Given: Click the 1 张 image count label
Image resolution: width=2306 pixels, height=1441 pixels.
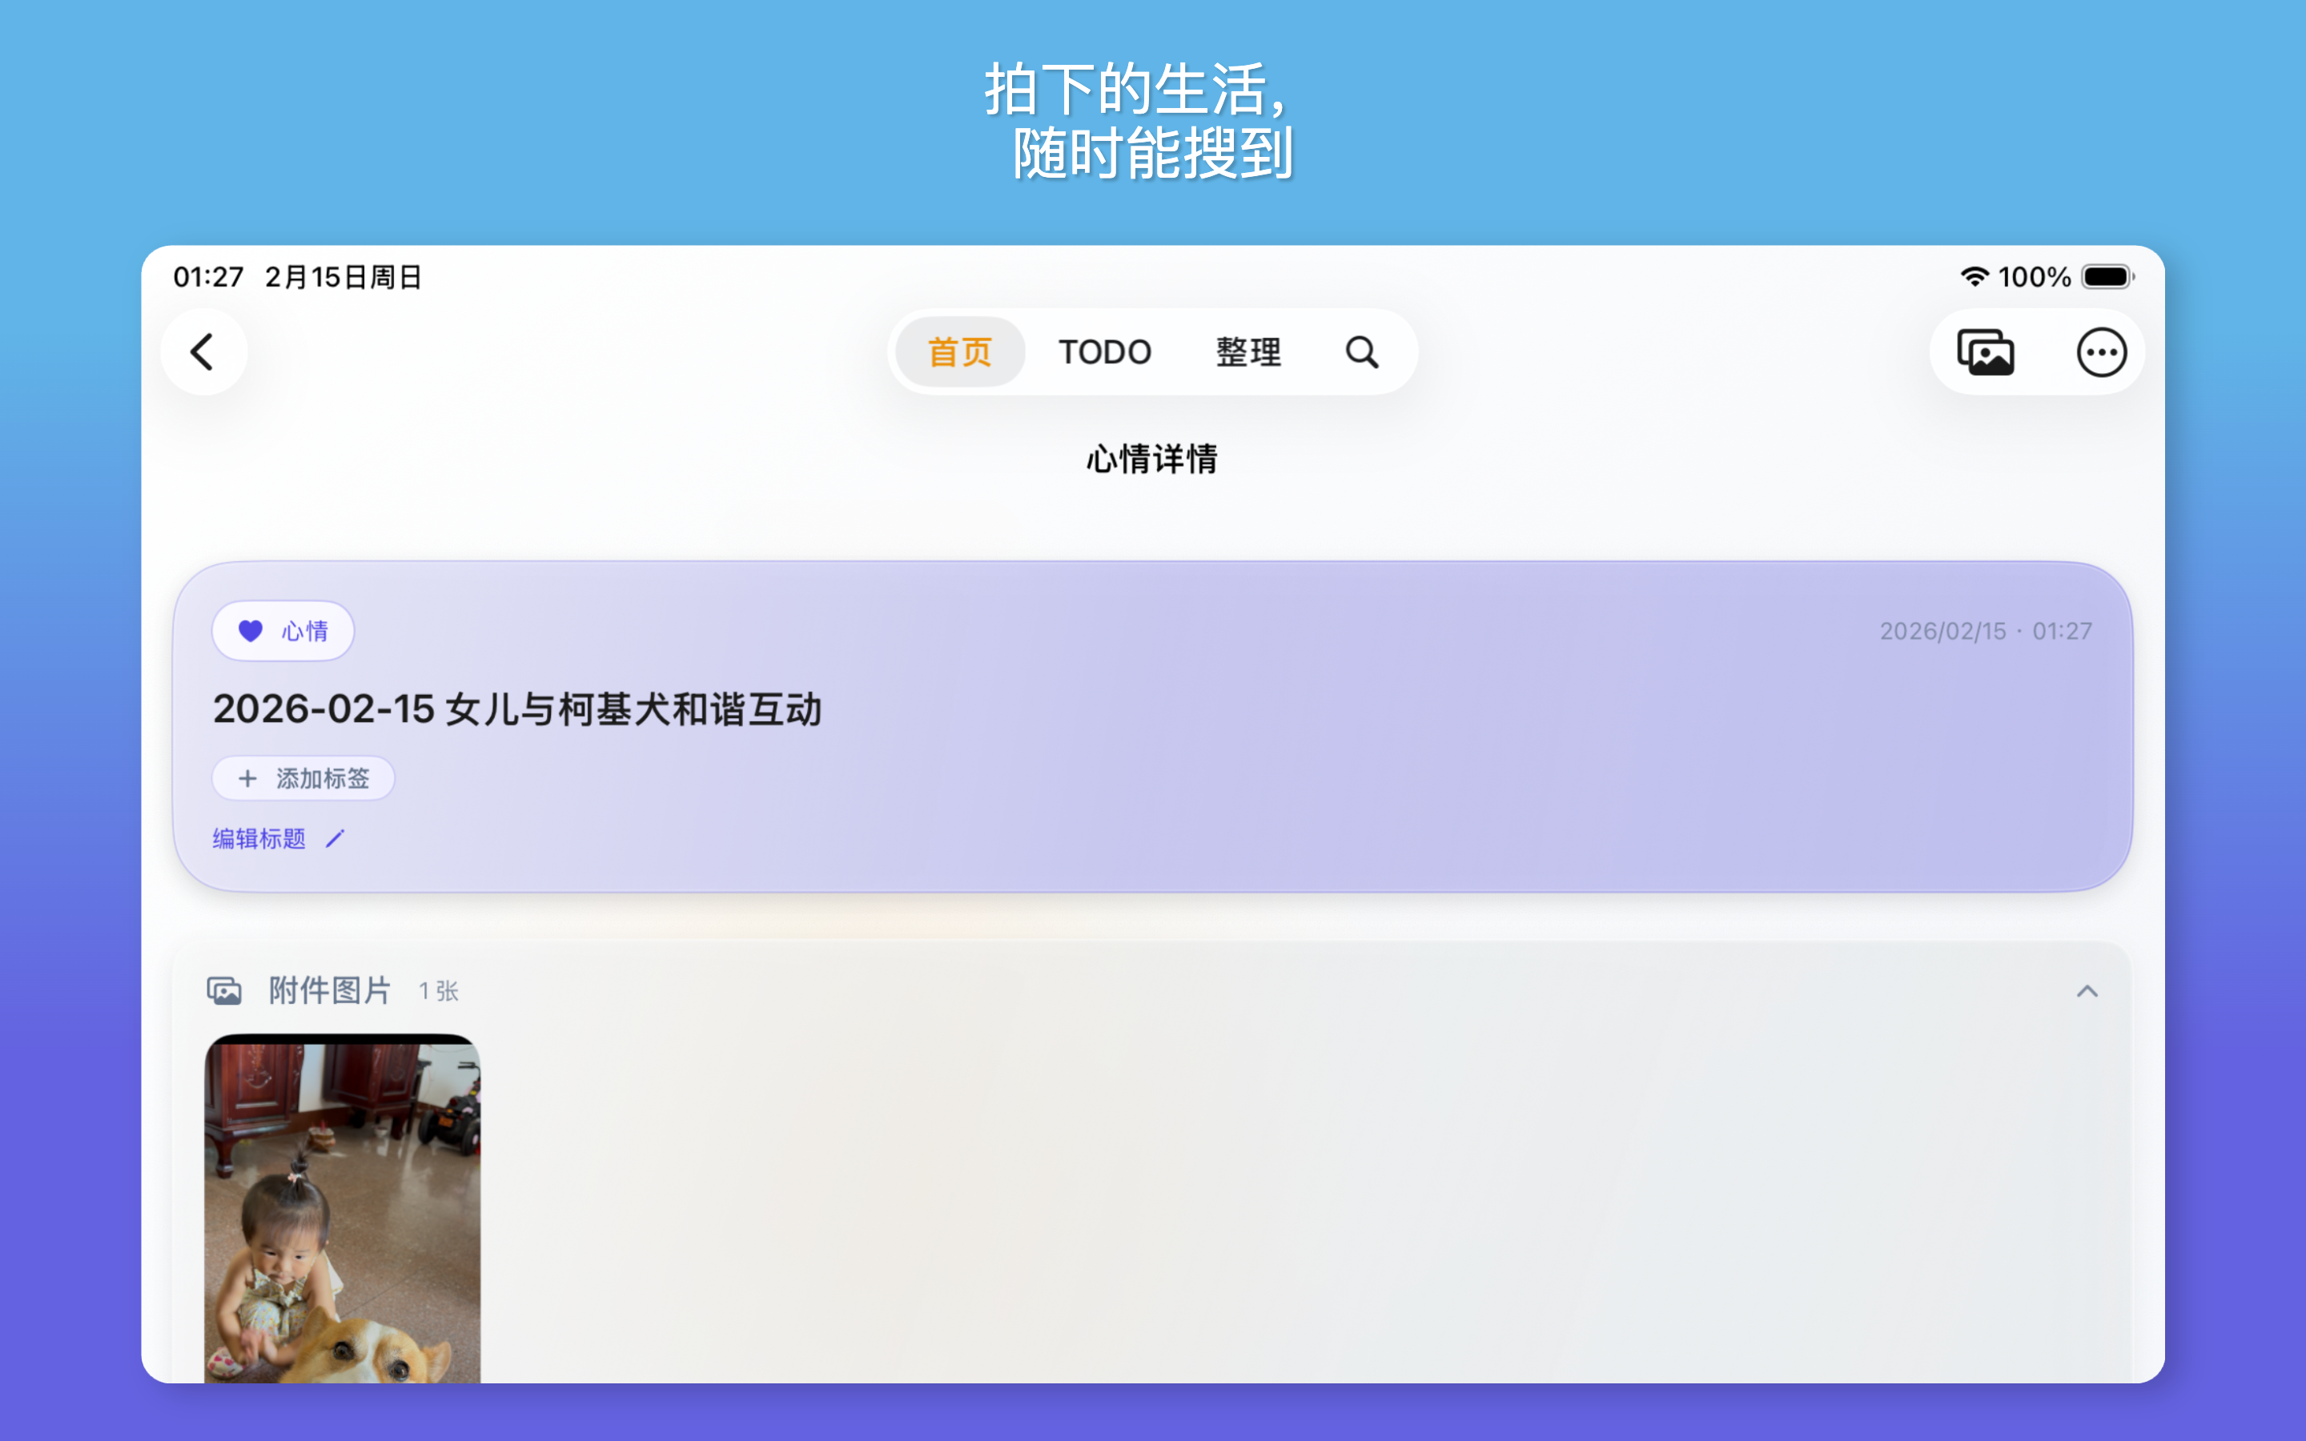Looking at the screenshot, I should 438,992.
